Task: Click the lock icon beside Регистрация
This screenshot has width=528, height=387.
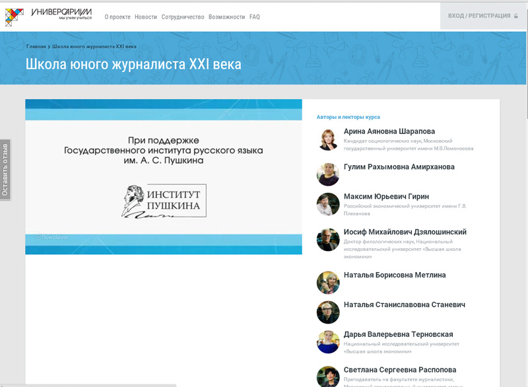Action: click(x=516, y=16)
